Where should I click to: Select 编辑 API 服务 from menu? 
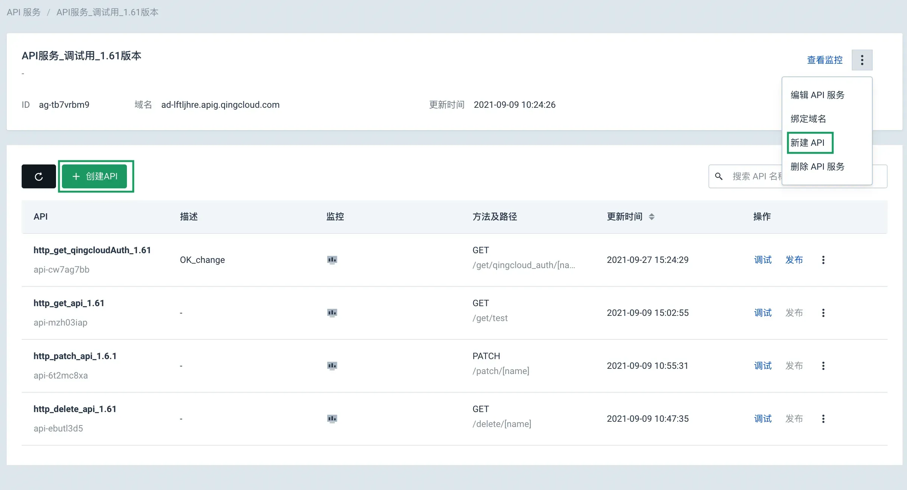(x=817, y=95)
